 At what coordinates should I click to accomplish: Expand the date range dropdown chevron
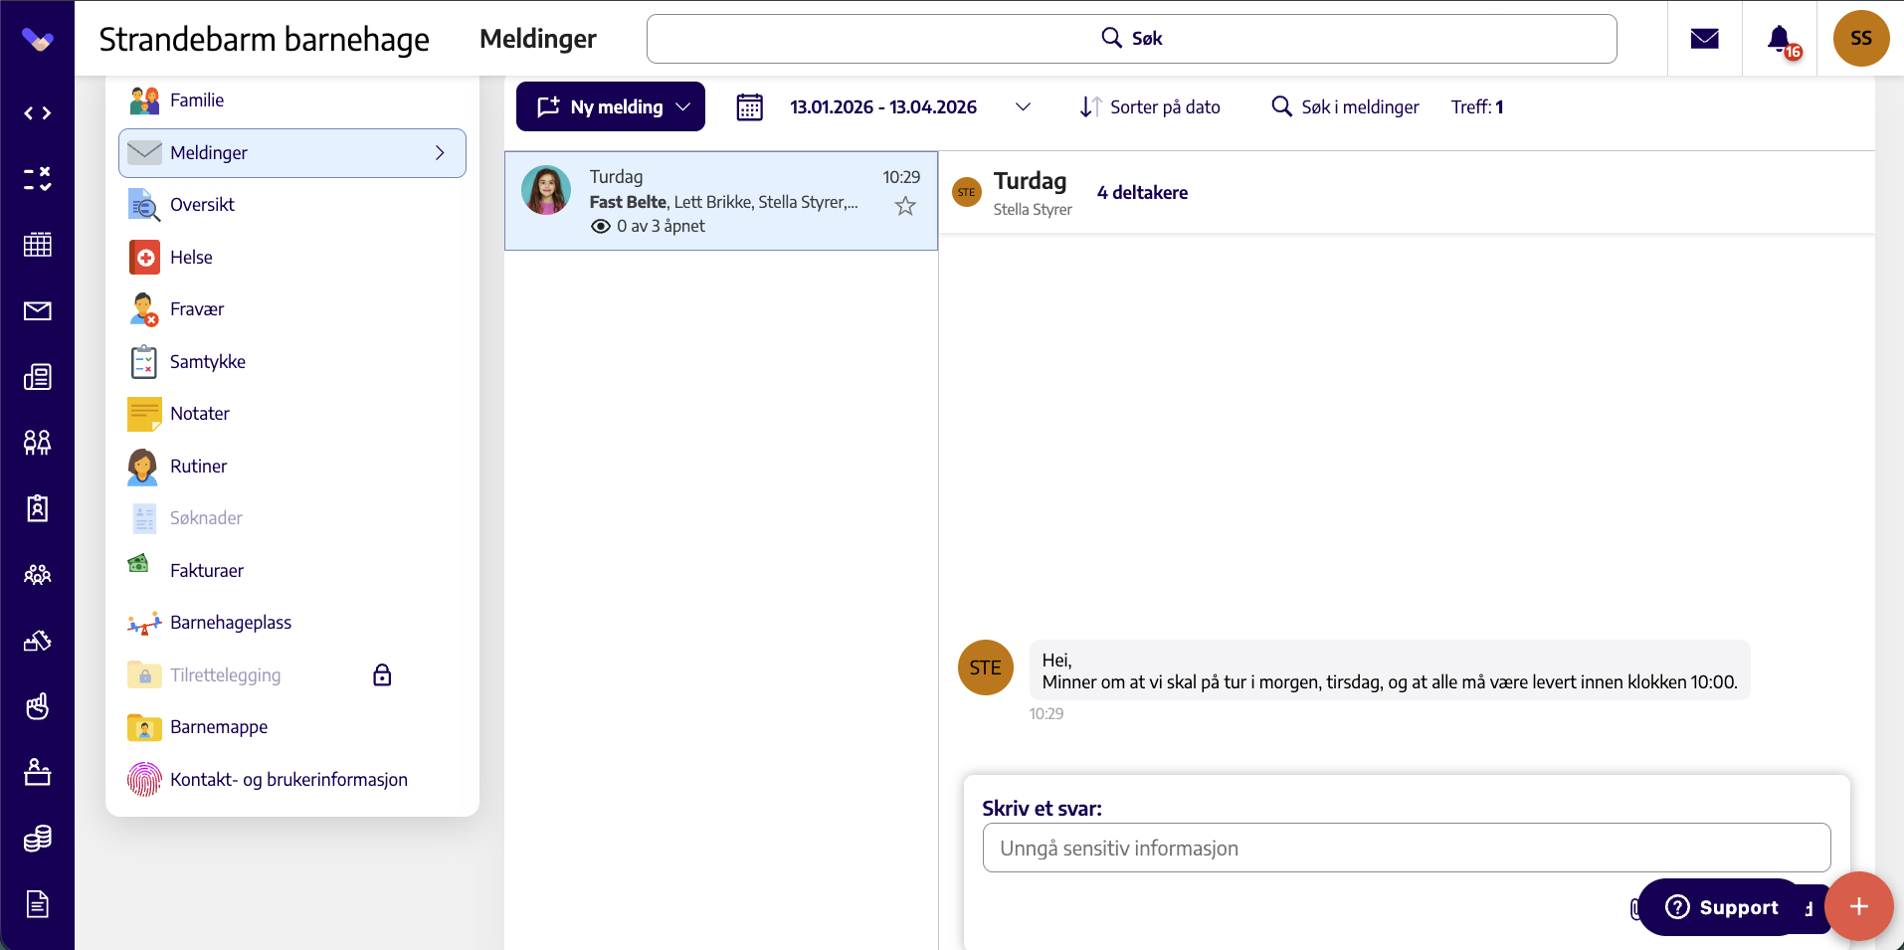click(x=1023, y=106)
